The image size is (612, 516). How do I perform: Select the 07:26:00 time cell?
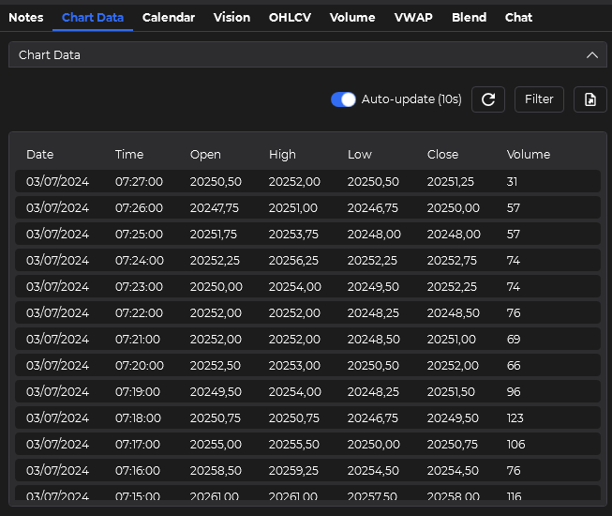click(139, 207)
